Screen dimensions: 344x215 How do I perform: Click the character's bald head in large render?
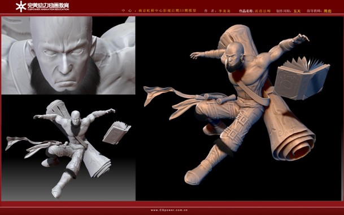click(x=235, y=49)
